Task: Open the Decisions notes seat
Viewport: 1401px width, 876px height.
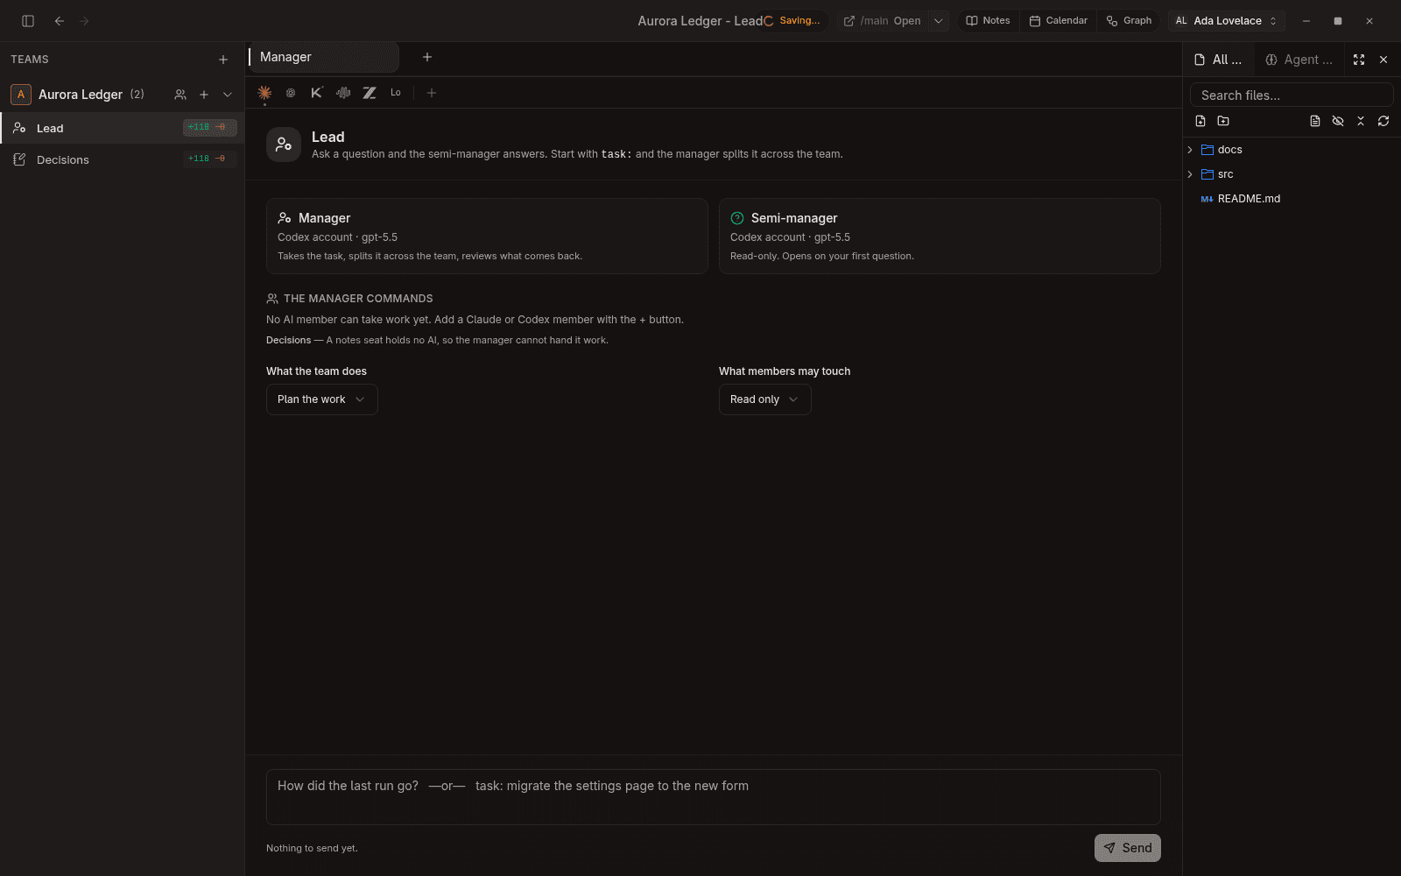Action: point(122,159)
